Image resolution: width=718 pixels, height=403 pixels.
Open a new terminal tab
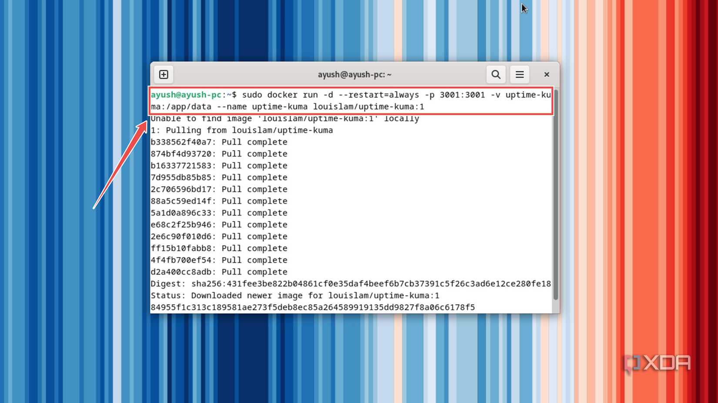[x=164, y=75]
